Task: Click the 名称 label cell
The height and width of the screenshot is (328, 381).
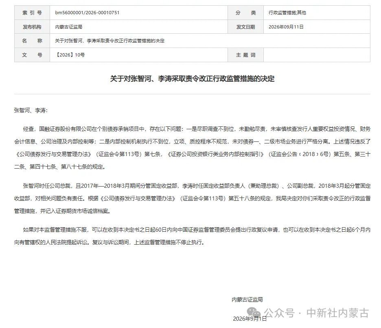Action: pyautogui.click(x=32, y=41)
